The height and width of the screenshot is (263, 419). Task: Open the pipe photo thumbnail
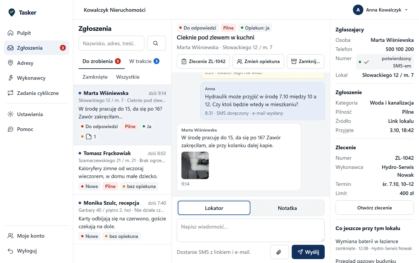click(x=195, y=165)
